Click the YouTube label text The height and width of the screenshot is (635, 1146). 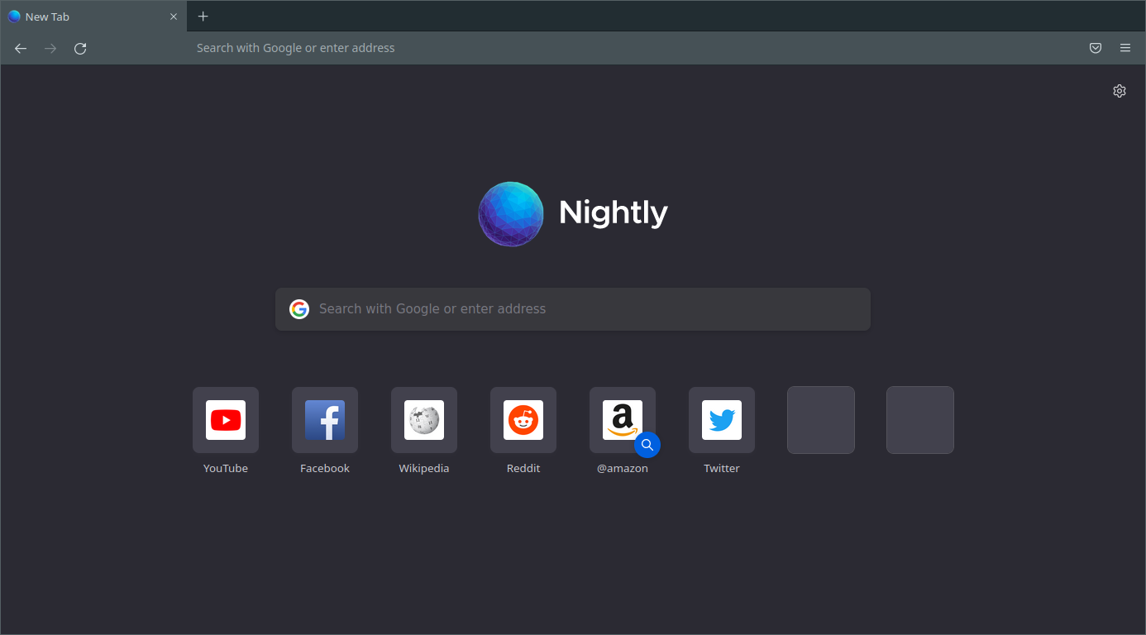coord(226,468)
